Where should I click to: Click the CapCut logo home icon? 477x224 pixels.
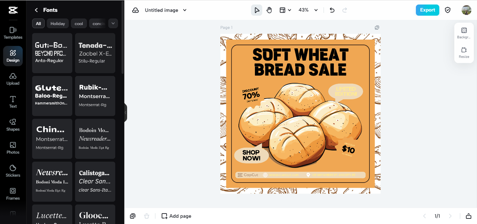click(13, 10)
